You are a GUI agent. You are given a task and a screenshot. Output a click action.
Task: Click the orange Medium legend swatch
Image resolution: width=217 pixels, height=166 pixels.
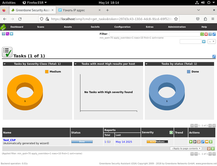pos(47,72)
